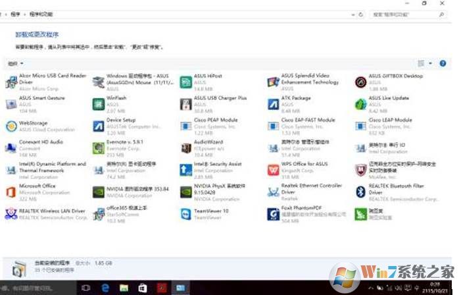Click the ASUS GIFTBOX Desktop icon
Viewport: 459px width, 295px height.
pos(361,81)
